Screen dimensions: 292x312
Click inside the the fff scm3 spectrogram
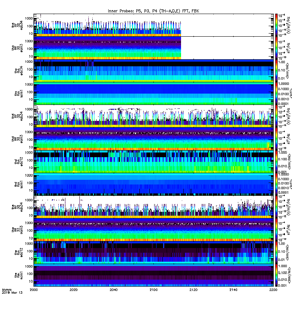coord(153,230)
